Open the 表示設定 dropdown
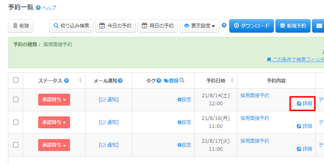 click(x=199, y=26)
